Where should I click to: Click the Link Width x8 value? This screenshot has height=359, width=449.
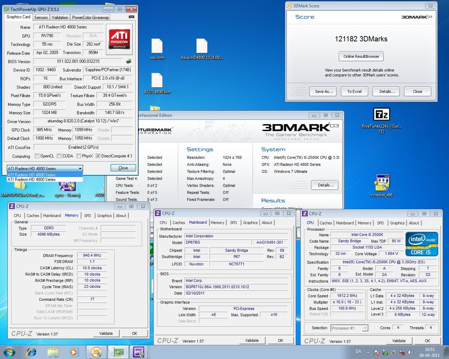[213, 315]
